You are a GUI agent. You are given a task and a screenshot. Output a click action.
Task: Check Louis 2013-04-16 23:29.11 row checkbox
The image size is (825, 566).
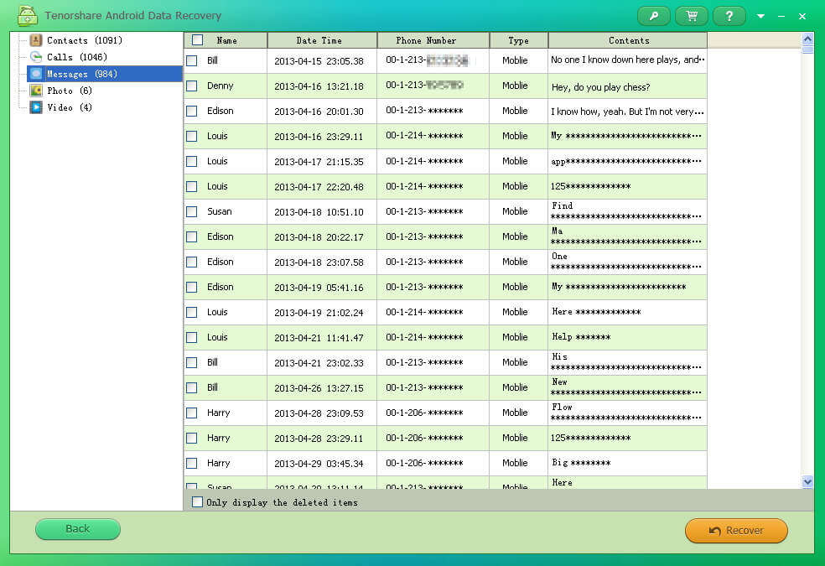pyautogui.click(x=192, y=136)
